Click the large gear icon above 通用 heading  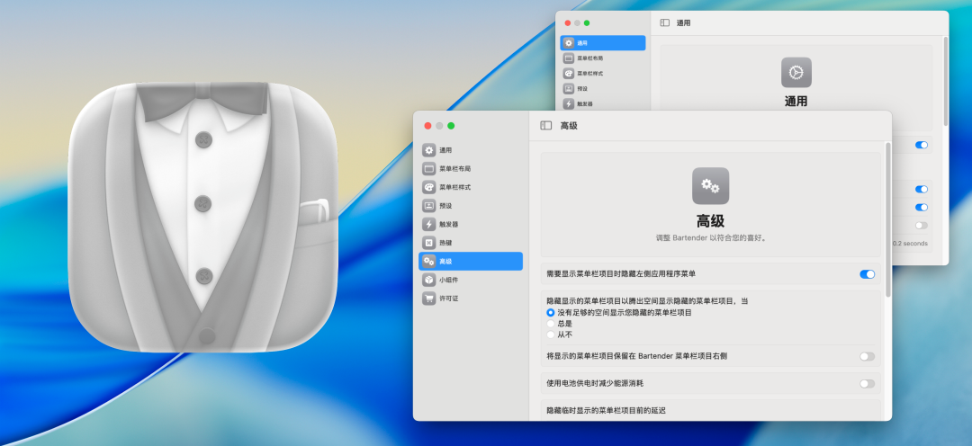[796, 73]
